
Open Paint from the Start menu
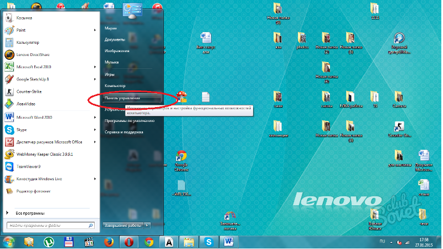coord(22,30)
